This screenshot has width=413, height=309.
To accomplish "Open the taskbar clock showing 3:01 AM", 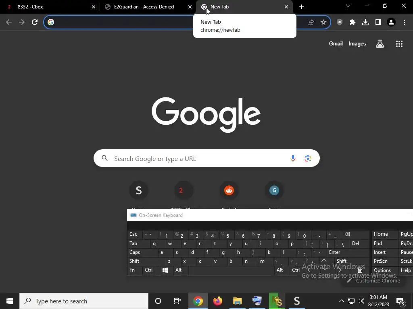I will pyautogui.click(x=378, y=301).
